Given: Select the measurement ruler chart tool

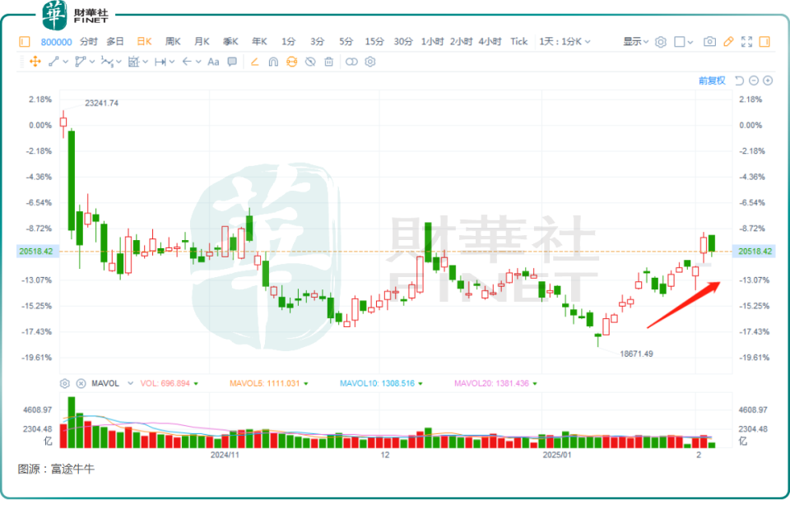Looking at the screenshot, I should pyautogui.click(x=133, y=62).
